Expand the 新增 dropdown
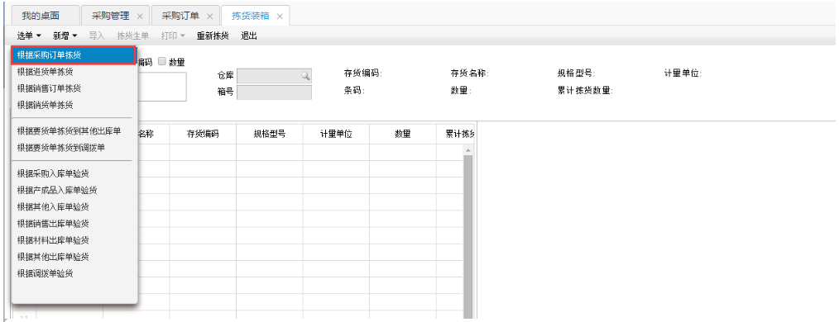 tap(65, 36)
